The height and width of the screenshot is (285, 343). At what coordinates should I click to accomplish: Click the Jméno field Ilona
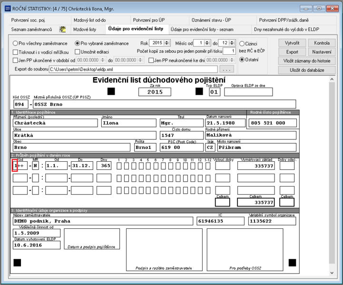pyautogui.click(x=129, y=123)
